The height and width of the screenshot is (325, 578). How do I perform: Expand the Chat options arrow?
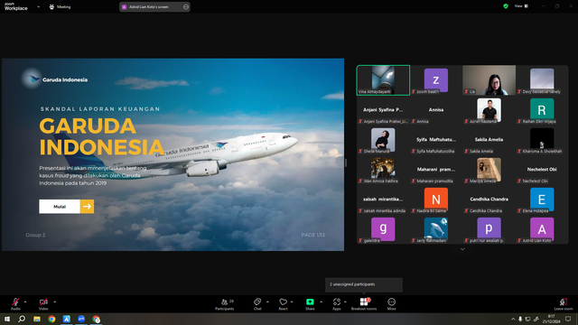coord(267,302)
